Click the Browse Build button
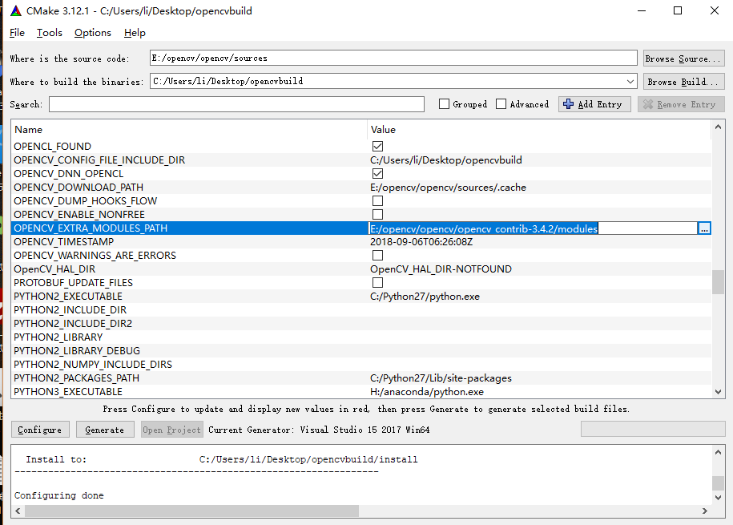This screenshot has height=525, width=733. click(x=684, y=82)
